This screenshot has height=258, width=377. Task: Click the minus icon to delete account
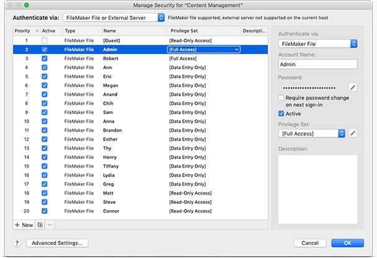50,224
